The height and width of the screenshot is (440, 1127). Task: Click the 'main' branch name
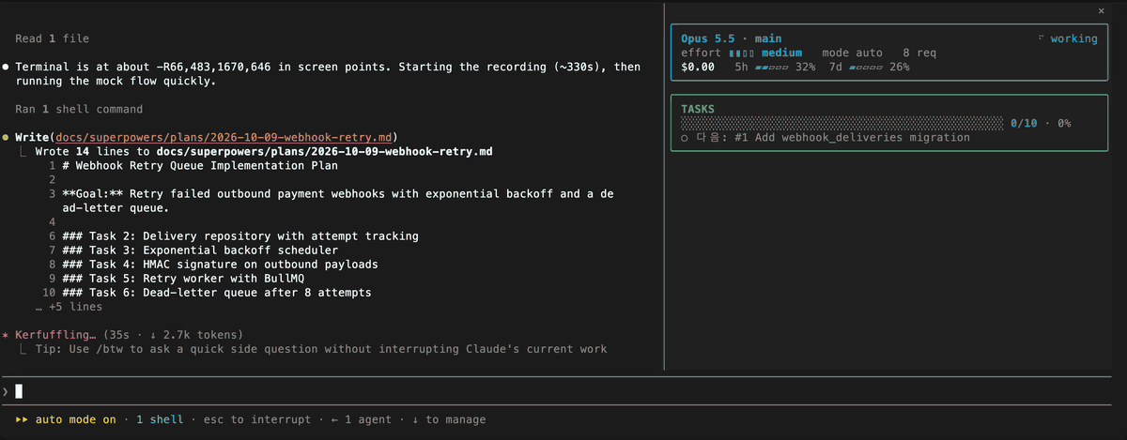(768, 38)
